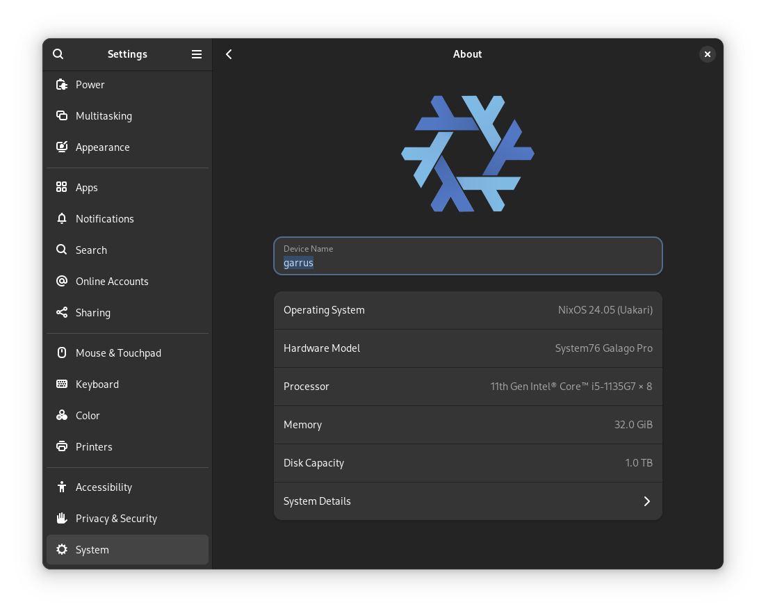Open Sharing settings label
The image size is (766, 616).
93,313
